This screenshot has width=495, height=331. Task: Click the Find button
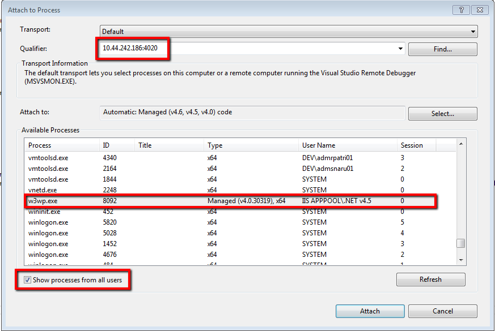tap(442, 49)
